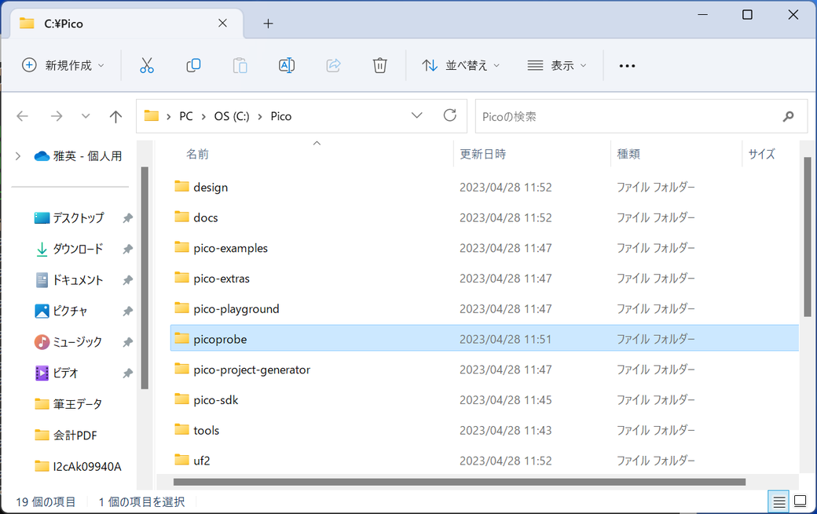
Task: Add a new Explorer tab
Action: [268, 24]
